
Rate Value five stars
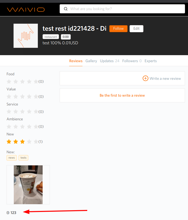[36, 96]
